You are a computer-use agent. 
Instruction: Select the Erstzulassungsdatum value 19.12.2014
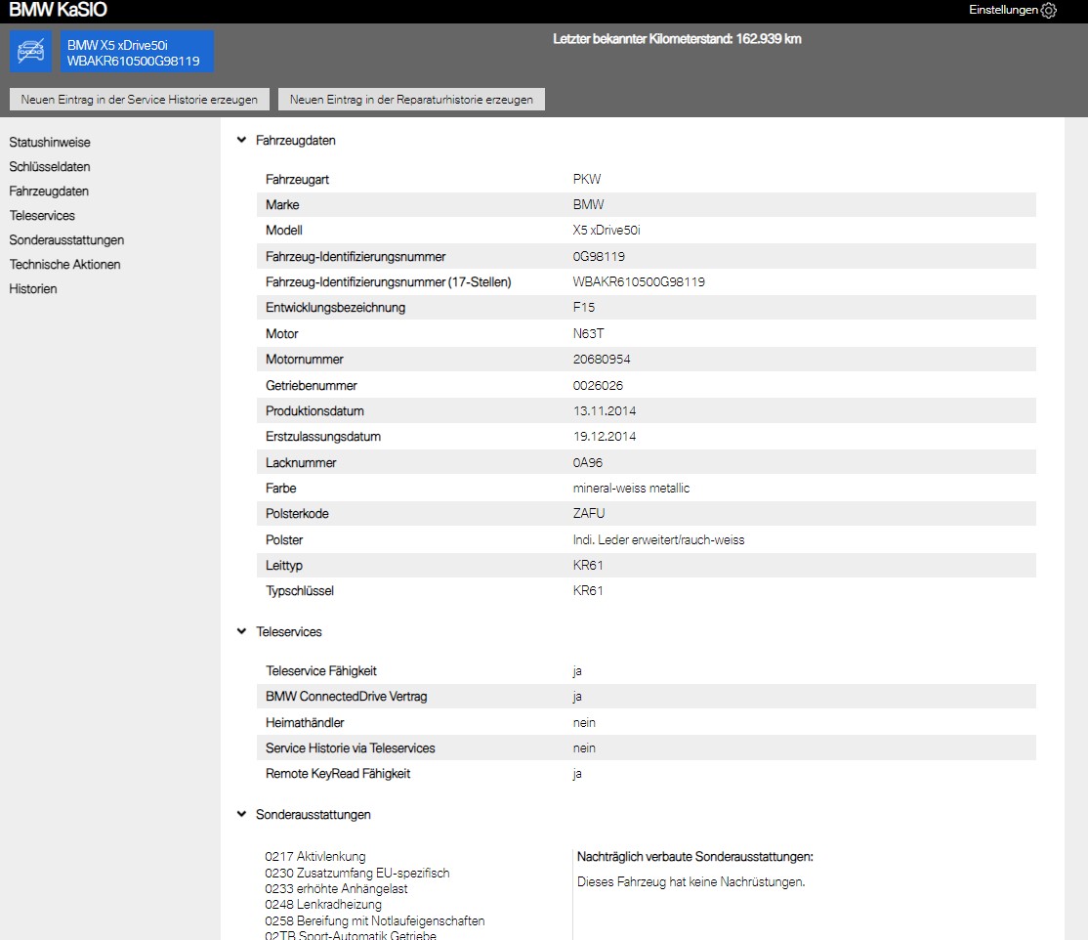click(605, 436)
